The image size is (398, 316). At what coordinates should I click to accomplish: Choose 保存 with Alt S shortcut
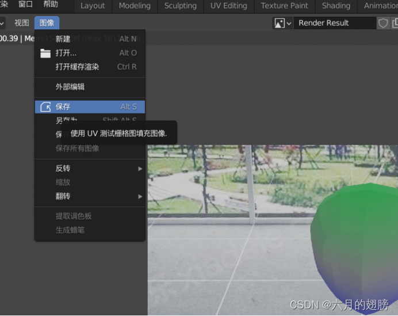[90, 106]
